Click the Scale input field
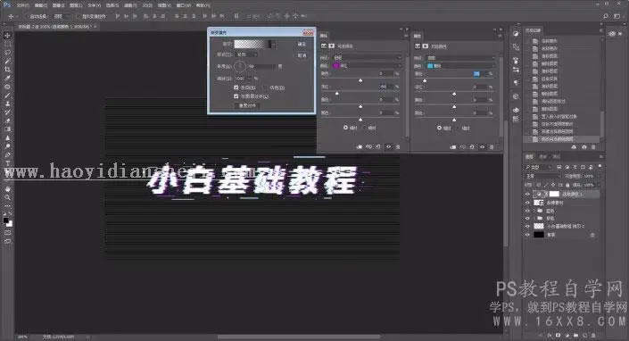The image size is (629, 341). tap(241, 79)
